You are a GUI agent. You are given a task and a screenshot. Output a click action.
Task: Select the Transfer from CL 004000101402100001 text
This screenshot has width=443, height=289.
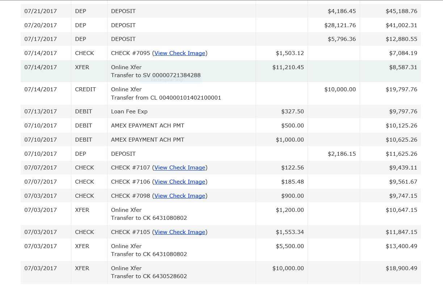coord(166,98)
